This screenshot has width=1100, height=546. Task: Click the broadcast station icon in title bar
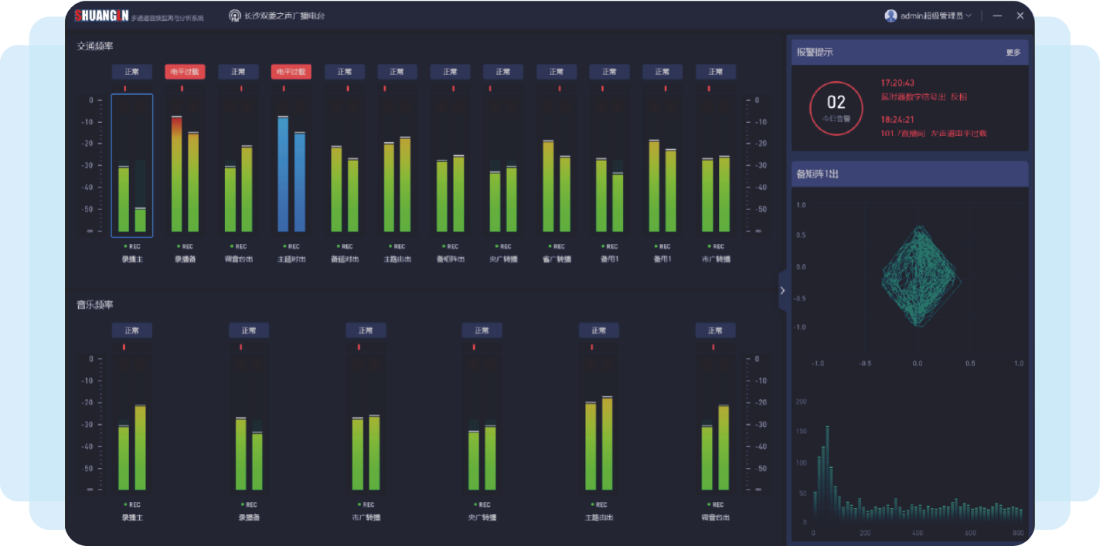[235, 15]
